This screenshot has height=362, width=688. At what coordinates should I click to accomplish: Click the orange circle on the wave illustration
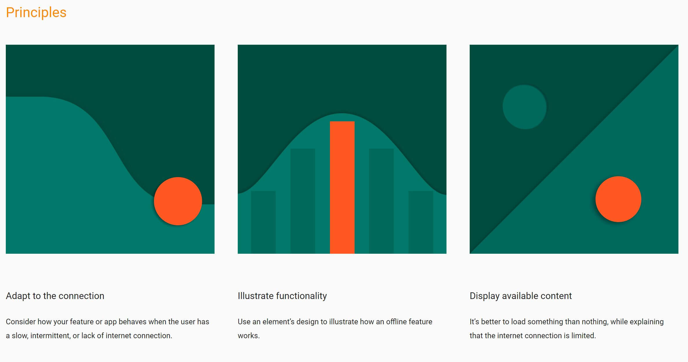click(x=178, y=201)
